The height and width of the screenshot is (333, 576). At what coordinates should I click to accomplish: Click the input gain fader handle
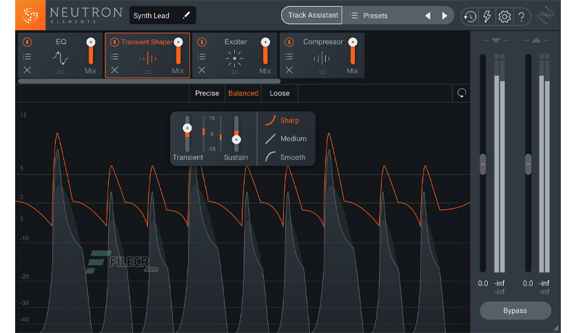(483, 164)
